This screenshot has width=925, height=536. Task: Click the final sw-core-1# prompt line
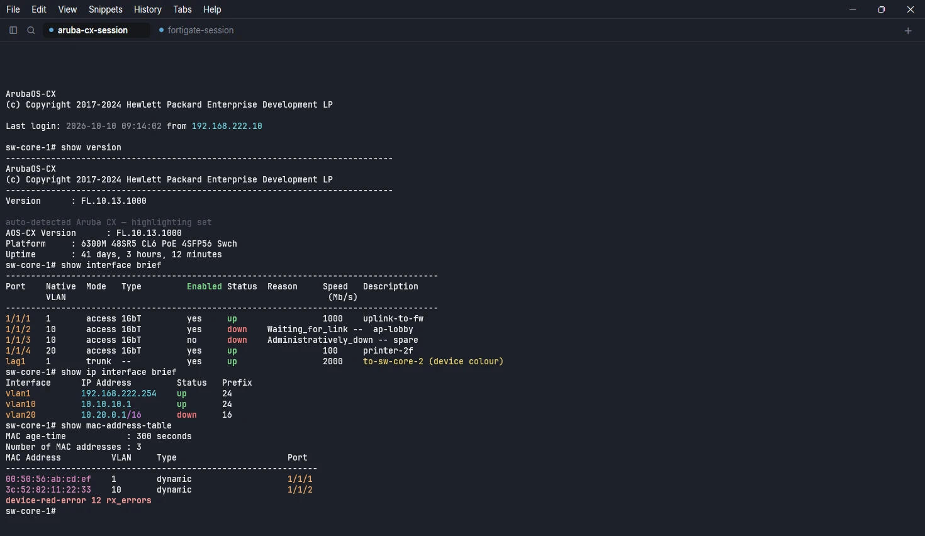31,511
